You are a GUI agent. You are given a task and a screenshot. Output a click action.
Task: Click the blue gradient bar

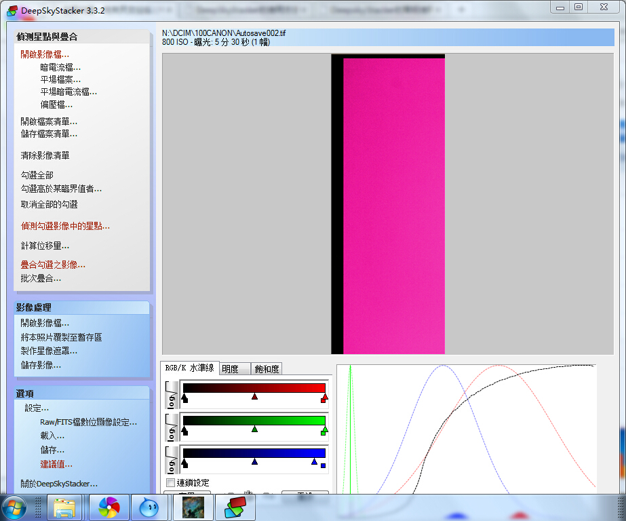tap(254, 453)
